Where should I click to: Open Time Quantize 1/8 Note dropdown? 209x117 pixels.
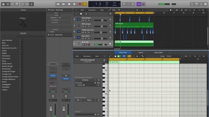point(86,80)
